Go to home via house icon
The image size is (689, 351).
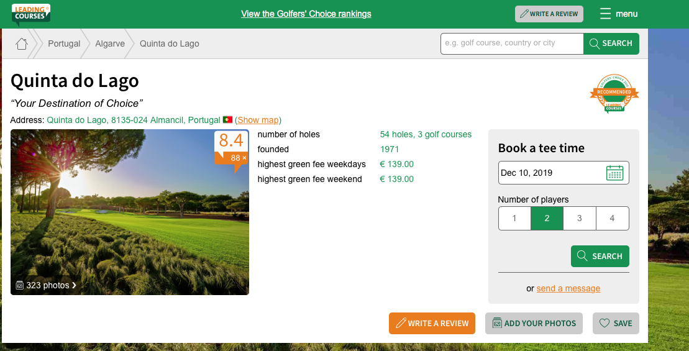[x=22, y=43]
